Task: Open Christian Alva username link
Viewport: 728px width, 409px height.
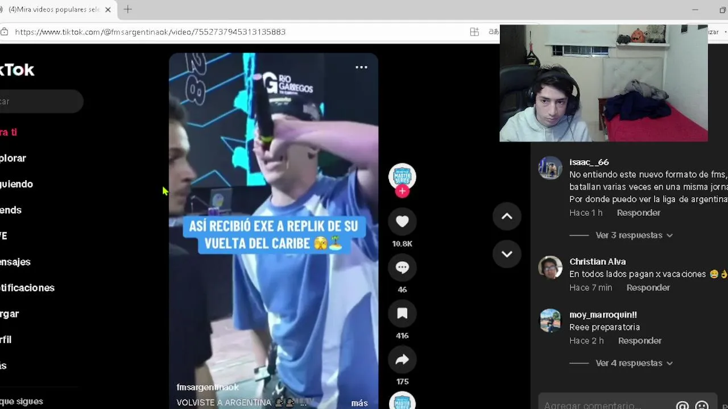Action: [598, 262]
